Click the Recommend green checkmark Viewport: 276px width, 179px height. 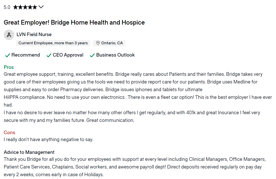(x=8, y=55)
